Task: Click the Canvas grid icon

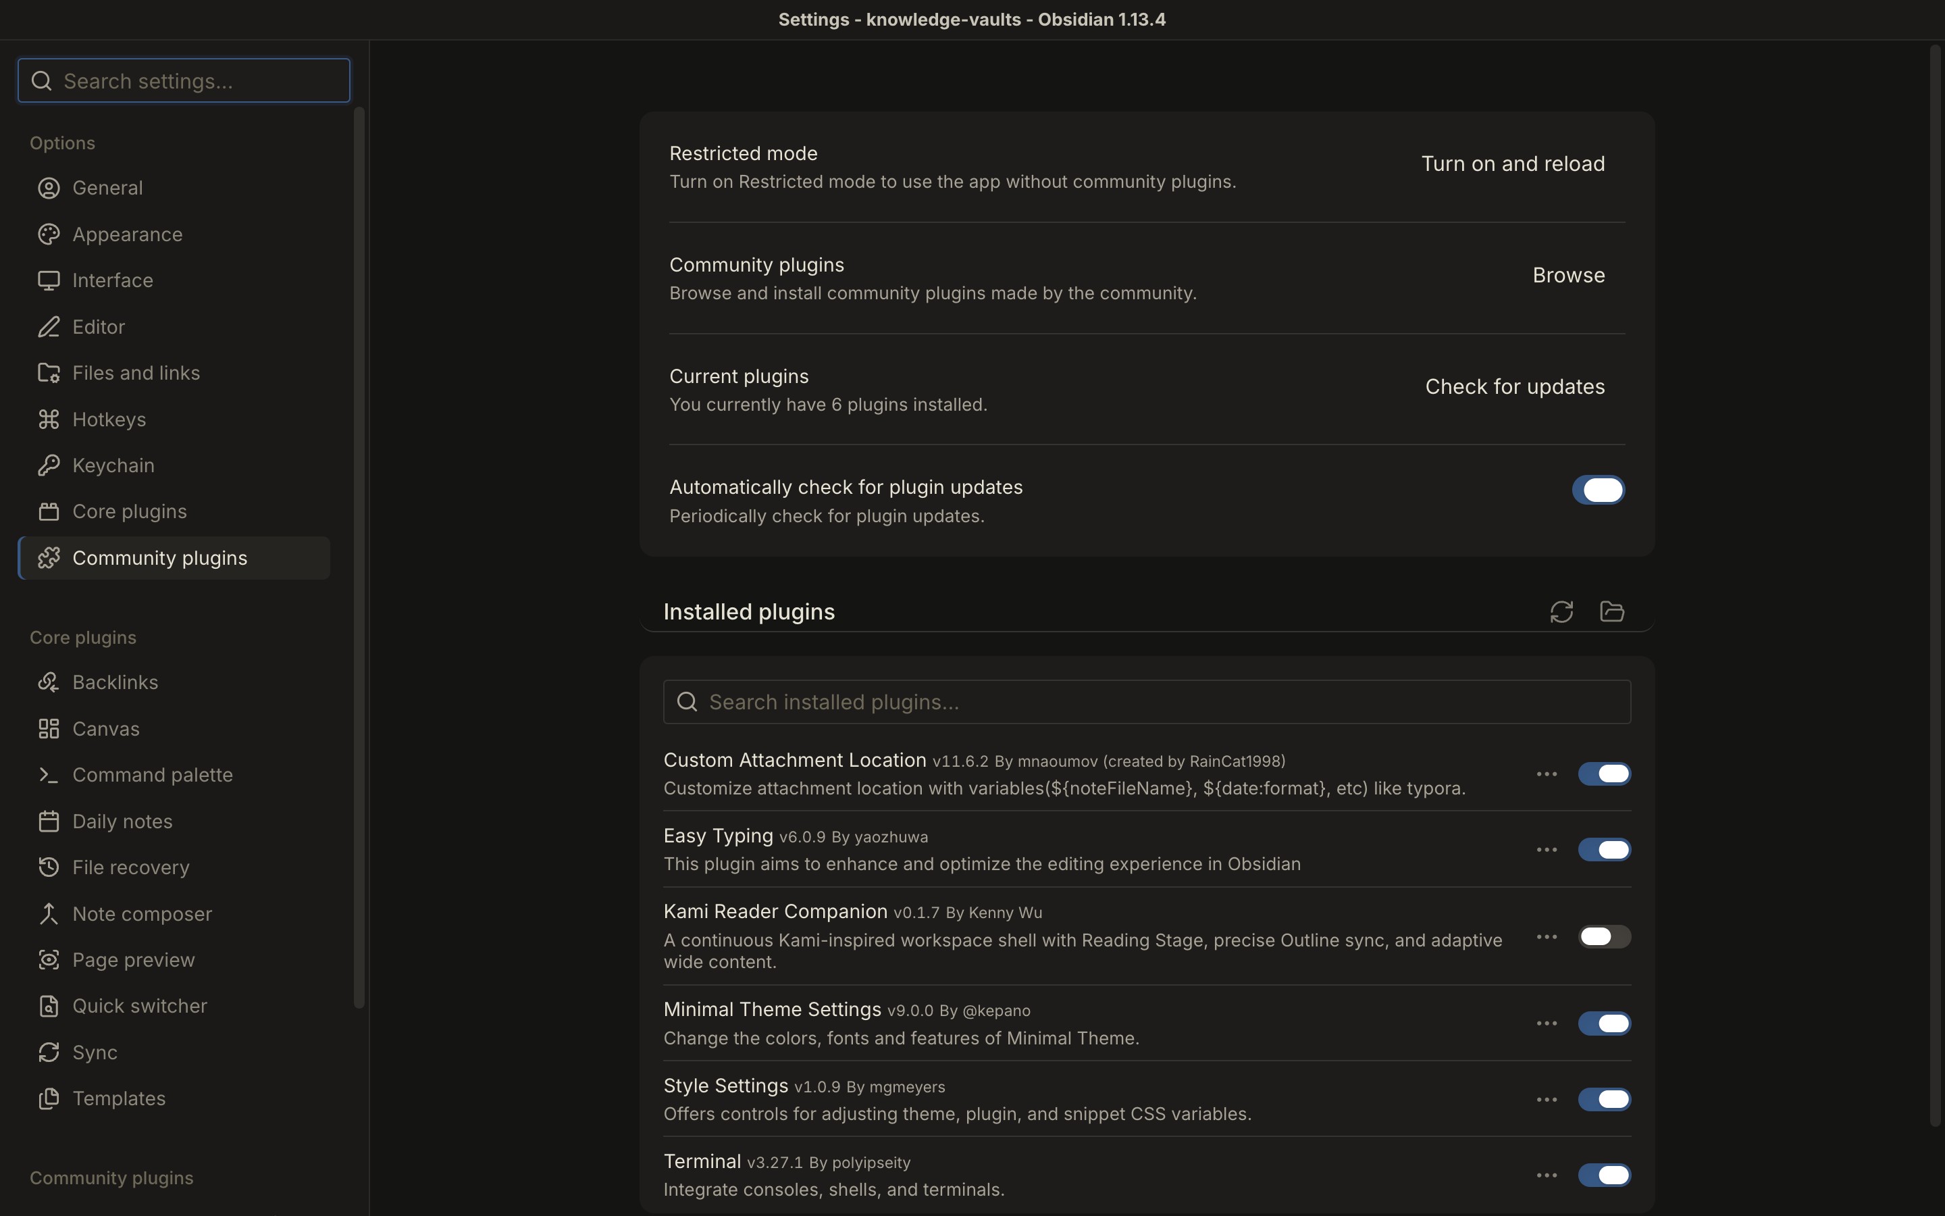Action: click(x=49, y=729)
